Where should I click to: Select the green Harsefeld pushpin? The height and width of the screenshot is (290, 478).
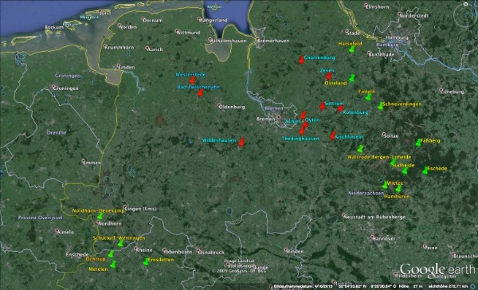tap(352, 49)
